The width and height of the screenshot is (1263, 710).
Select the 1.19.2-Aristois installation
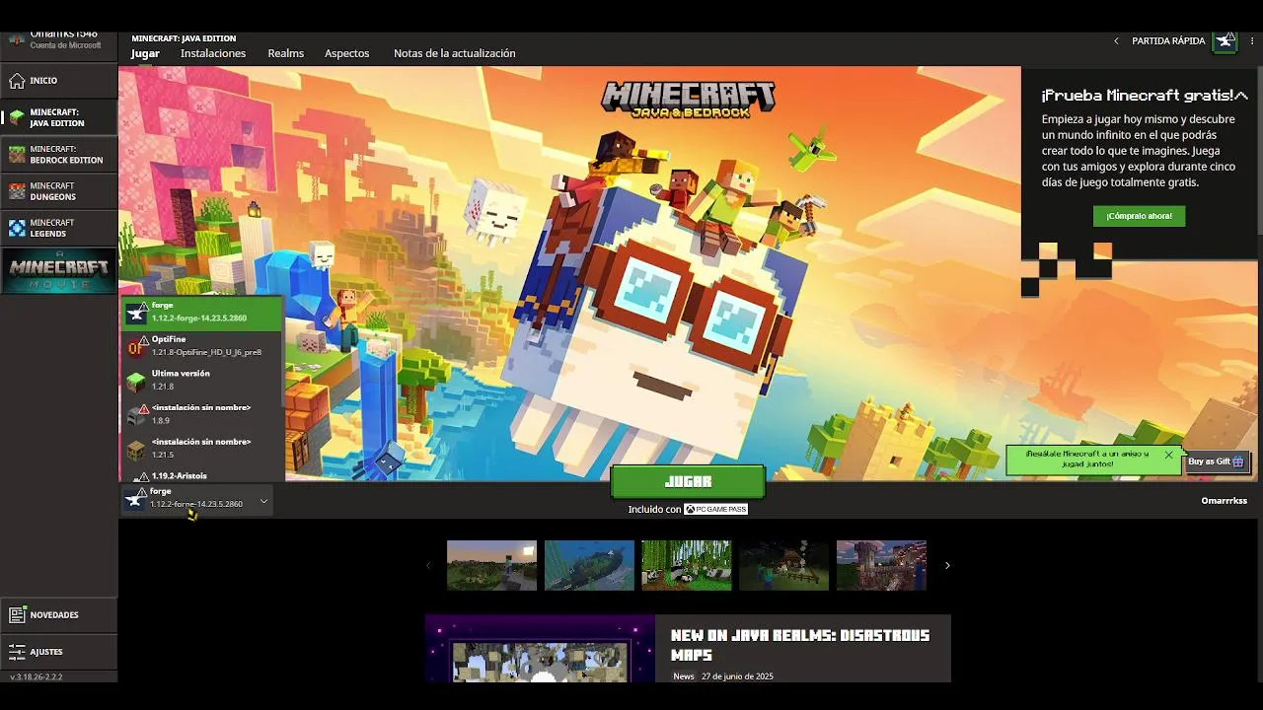tap(202, 474)
